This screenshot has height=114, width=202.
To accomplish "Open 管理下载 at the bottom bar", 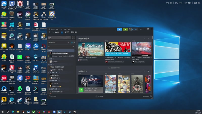I will click(x=100, y=97).
